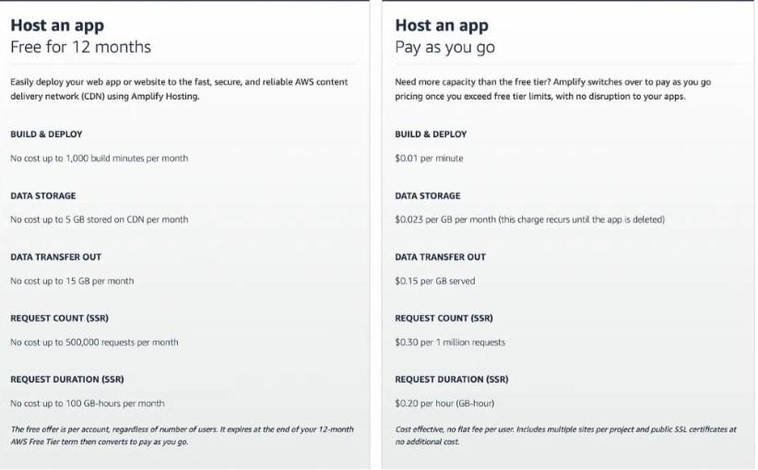The width and height of the screenshot is (758, 470).
Task: Click the pay-as-you-go REQUEST DURATION (SSR) label
Action: (x=452, y=380)
